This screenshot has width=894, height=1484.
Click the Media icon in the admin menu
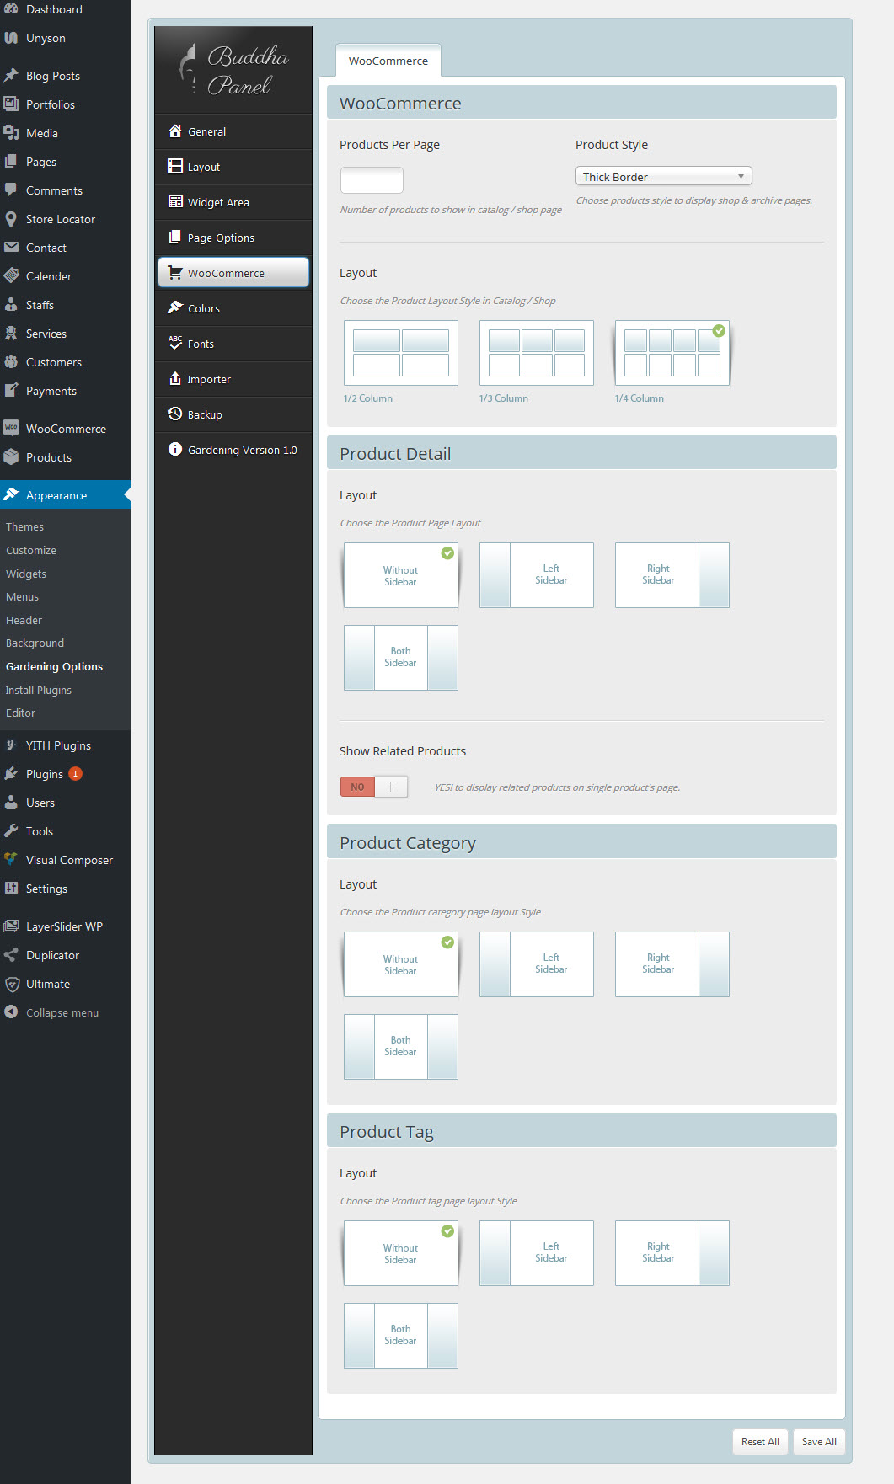(11, 133)
